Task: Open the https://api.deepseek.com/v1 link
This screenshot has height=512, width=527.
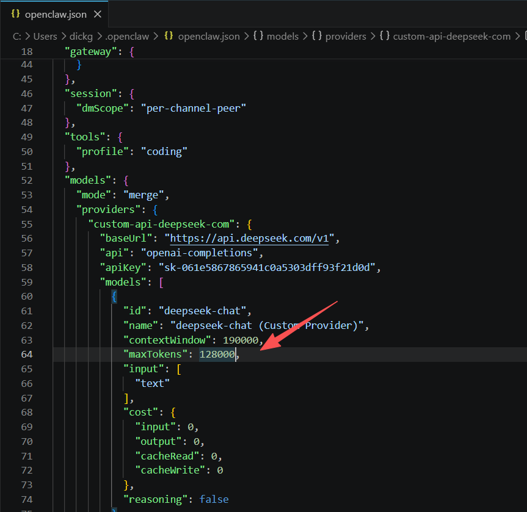Action: coord(249,238)
